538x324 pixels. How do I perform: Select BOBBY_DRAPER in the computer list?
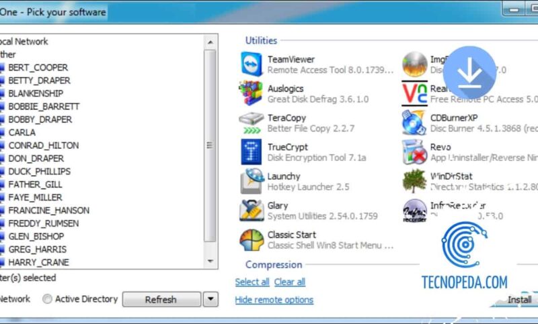coord(40,120)
